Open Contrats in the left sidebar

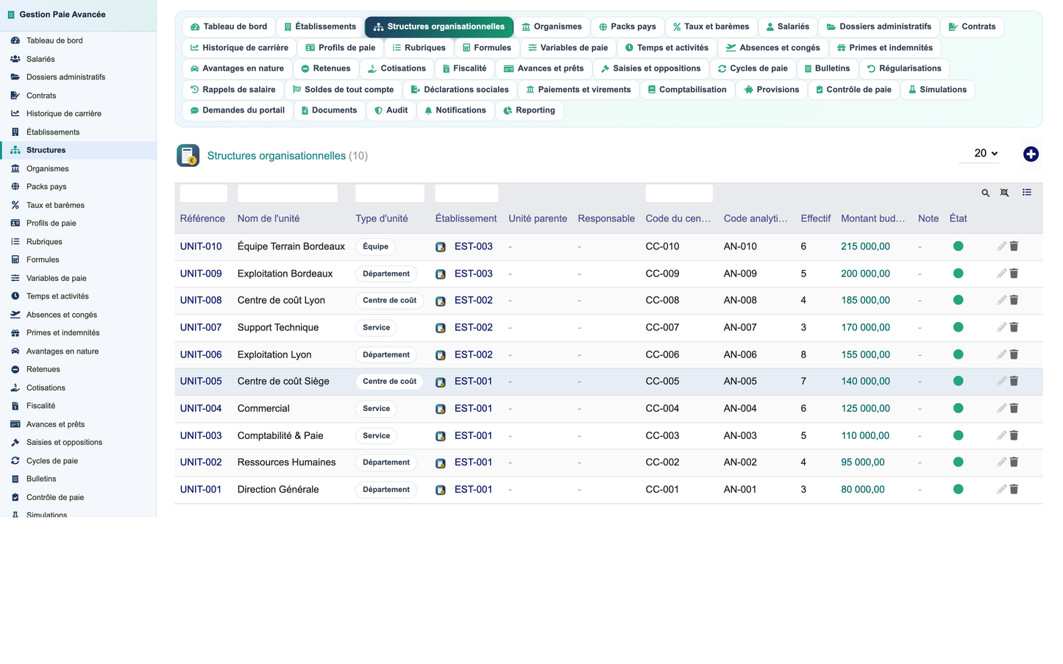point(41,96)
